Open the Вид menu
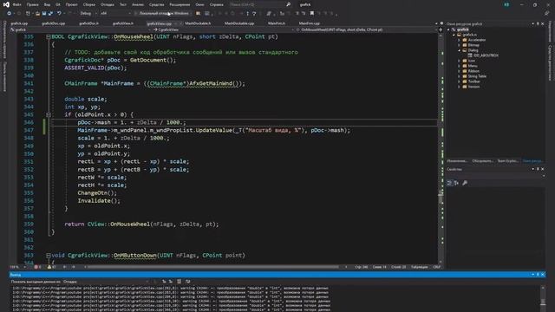 (x=47, y=4)
